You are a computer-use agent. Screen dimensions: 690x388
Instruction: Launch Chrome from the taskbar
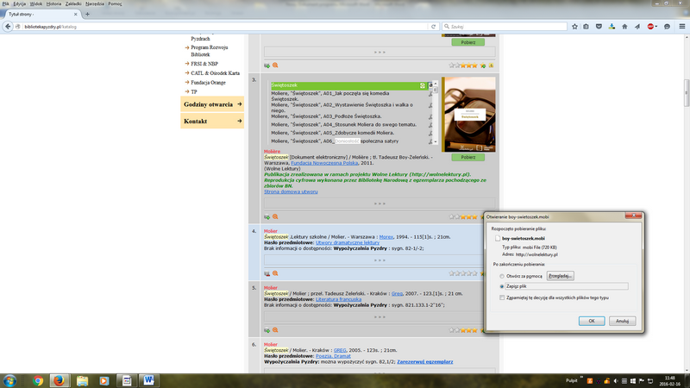pyautogui.click(x=37, y=379)
